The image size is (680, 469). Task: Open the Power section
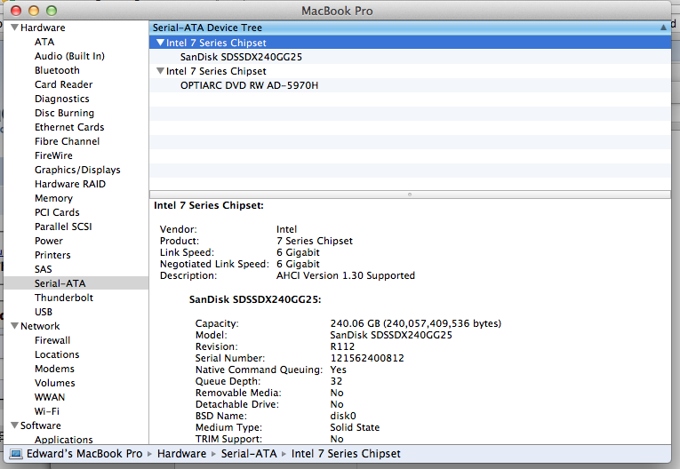pos(49,241)
